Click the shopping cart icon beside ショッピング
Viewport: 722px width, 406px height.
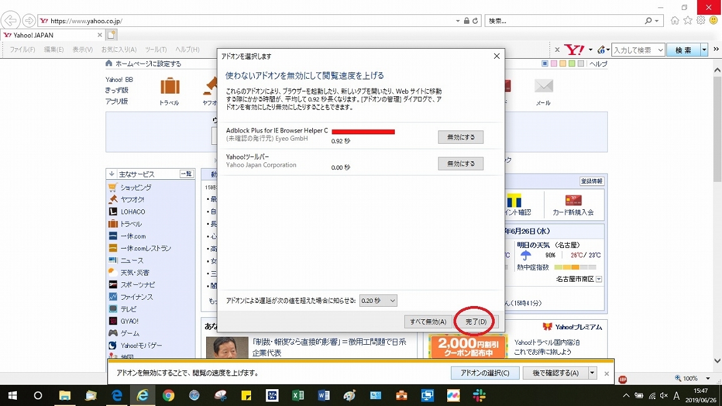(113, 187)
